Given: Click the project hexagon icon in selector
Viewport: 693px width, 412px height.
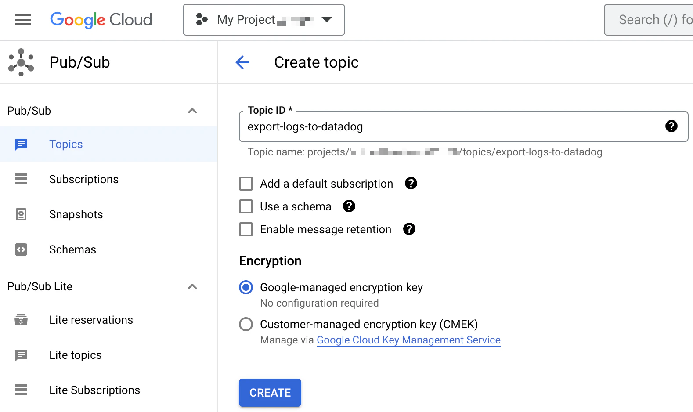Looking at the screenshot, I should point(202,19).
